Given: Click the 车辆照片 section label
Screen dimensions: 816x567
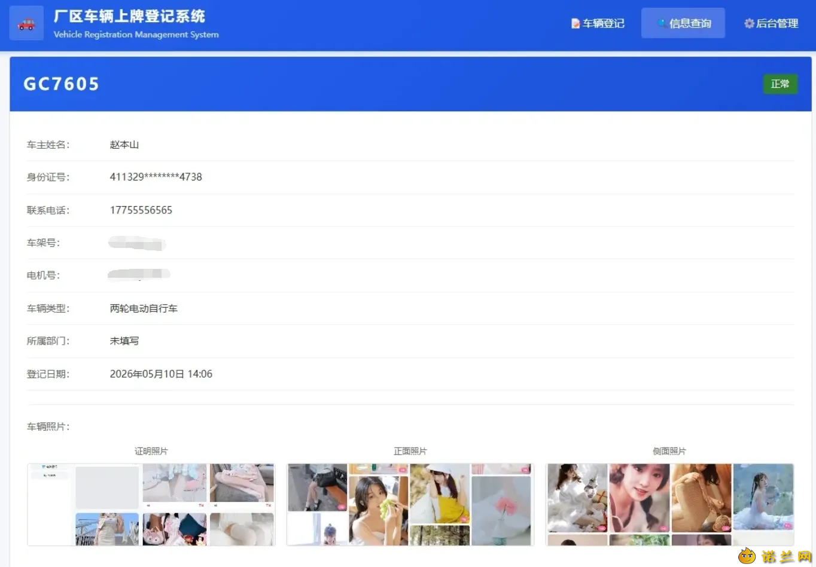Looking at the screenshot, I should click(48, 427).
